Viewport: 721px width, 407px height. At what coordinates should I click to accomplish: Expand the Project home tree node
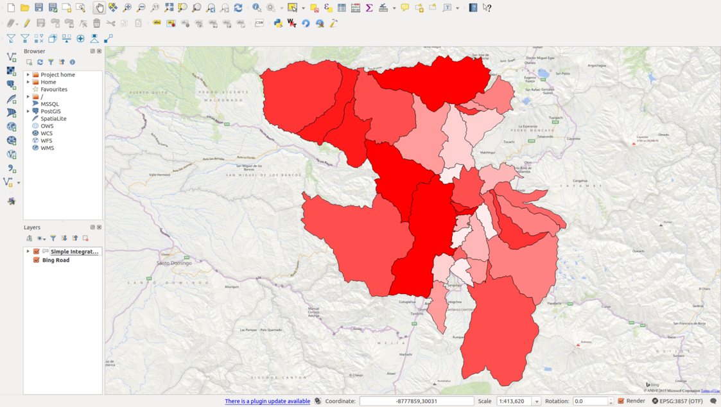(28, 75)
